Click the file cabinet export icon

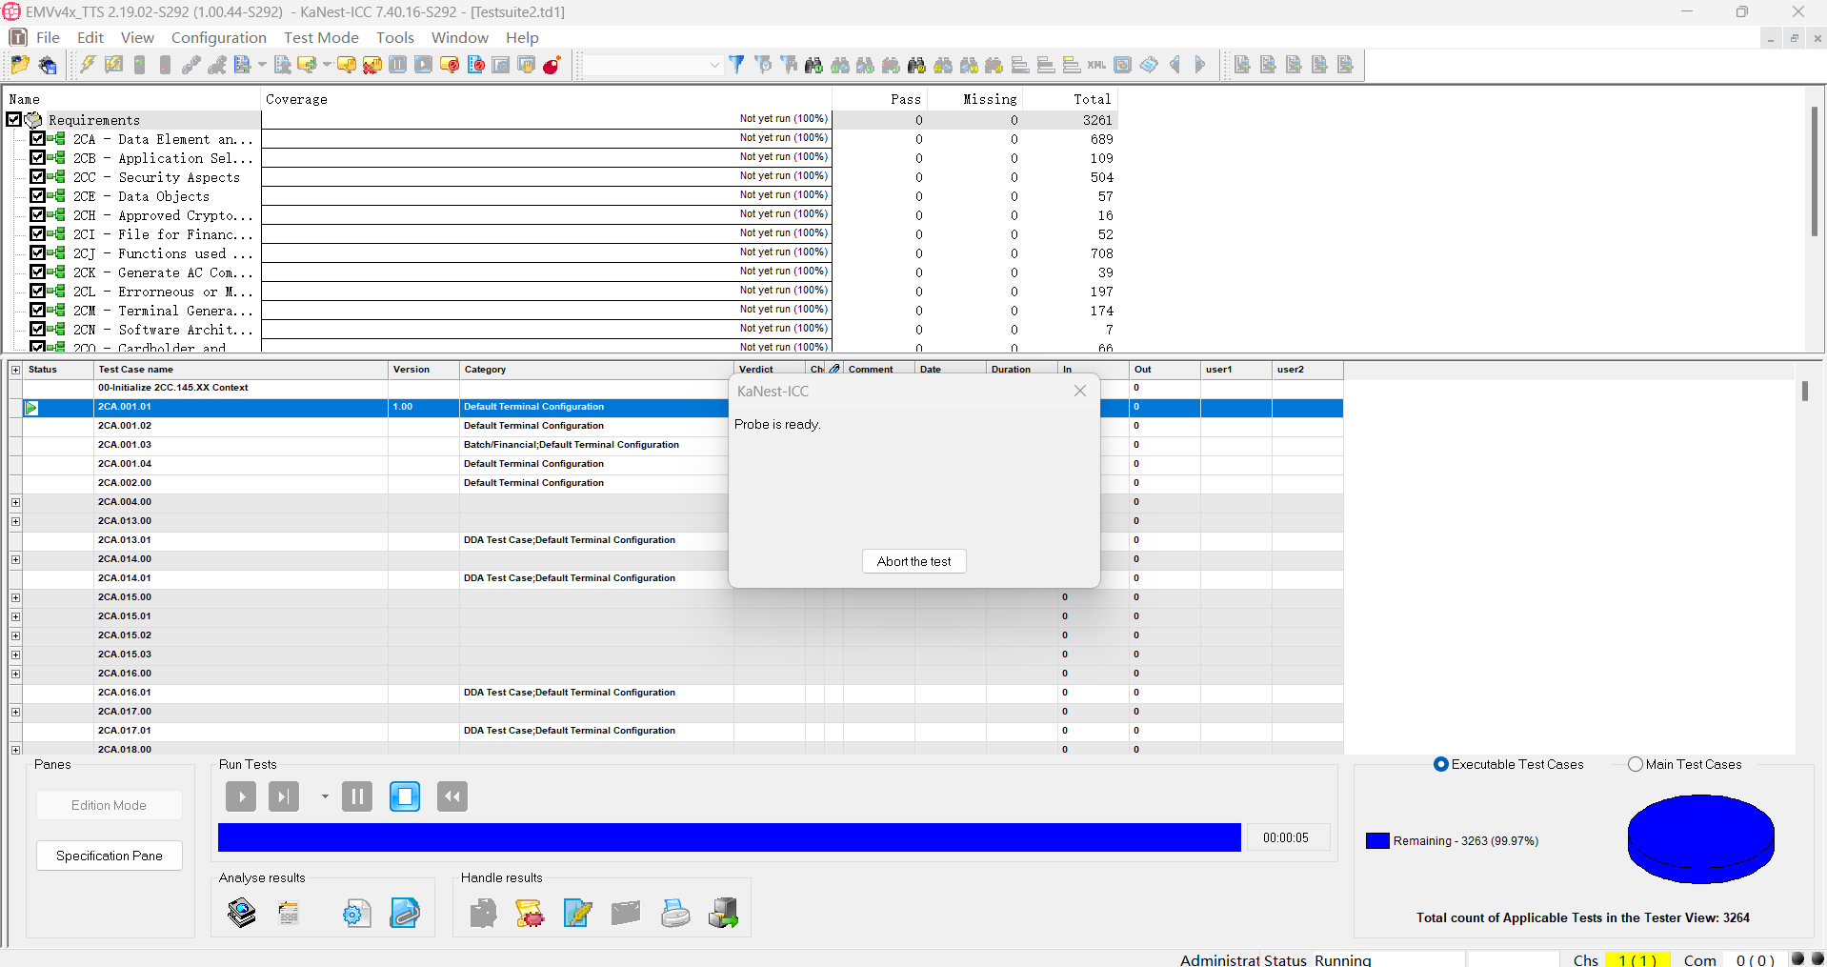(723, 913)
